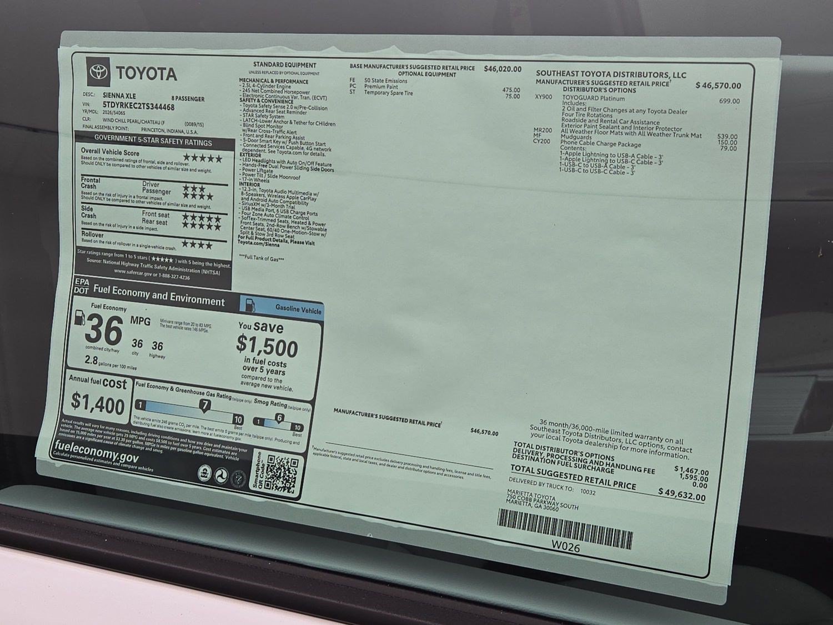The image size is (833, 625).
Task: Click the Toyota emblem logo on the sticker
Action: [x=98, y=72]
